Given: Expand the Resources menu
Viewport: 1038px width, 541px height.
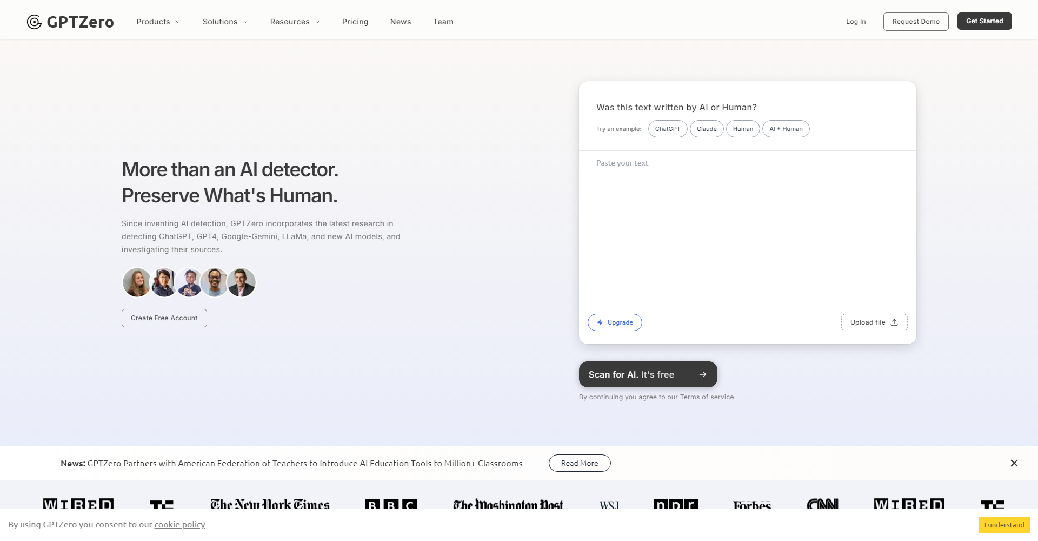Looking at the screenshot, I should pyautogui.click(x=295, y=22).
